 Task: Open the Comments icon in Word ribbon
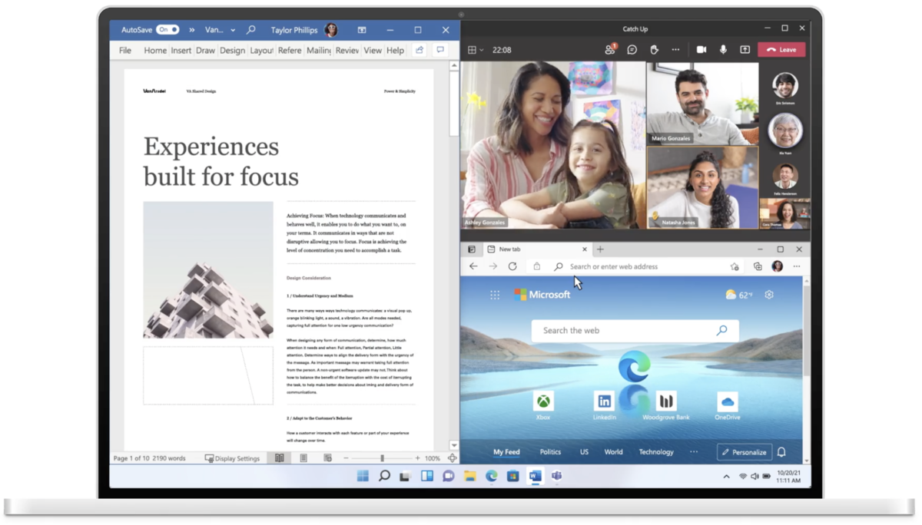[x=440, y=50]
